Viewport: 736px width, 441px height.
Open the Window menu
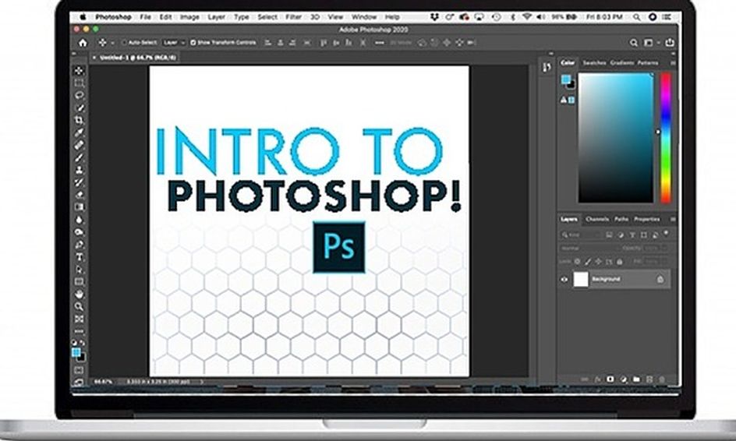coord(364,17)
